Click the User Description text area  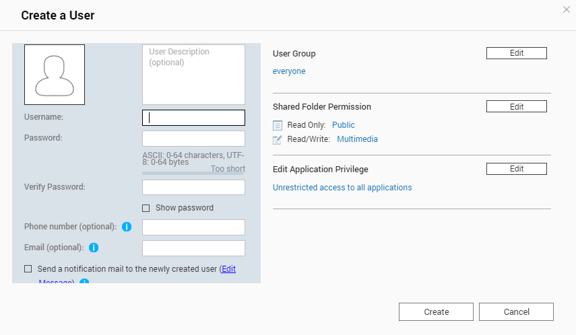[193, 75]
